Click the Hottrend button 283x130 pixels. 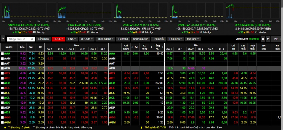(123, 39)
